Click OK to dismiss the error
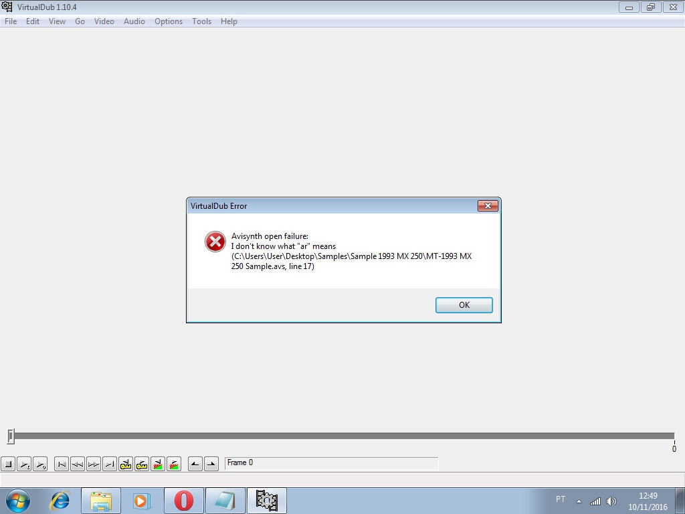The width and height of the screenshot is (685, 514). 464,305
